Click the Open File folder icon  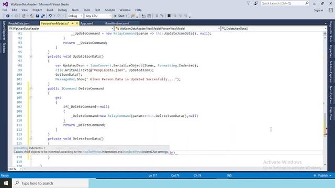pyautogui.click(x=32, y=16)
